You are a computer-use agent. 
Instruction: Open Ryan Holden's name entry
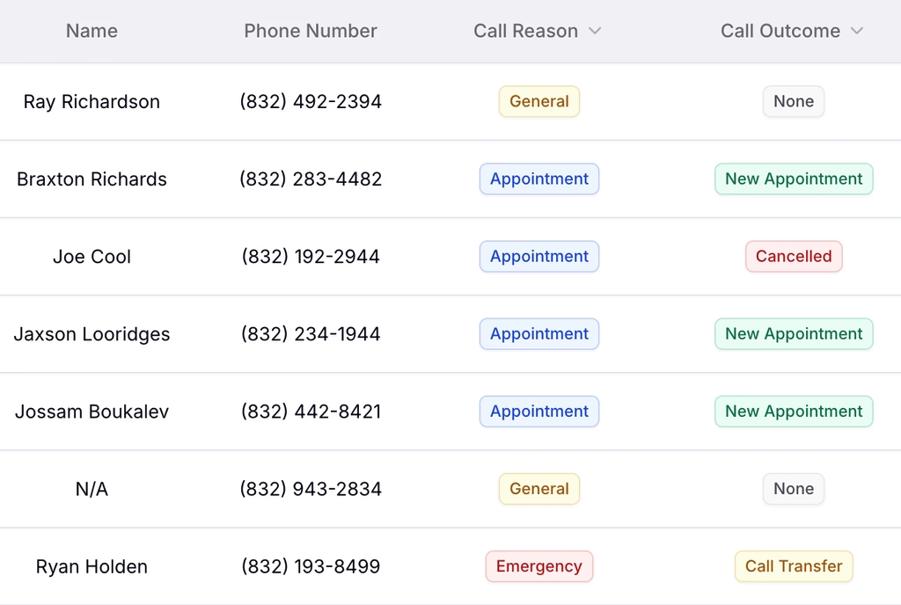(x=92, y=566)
